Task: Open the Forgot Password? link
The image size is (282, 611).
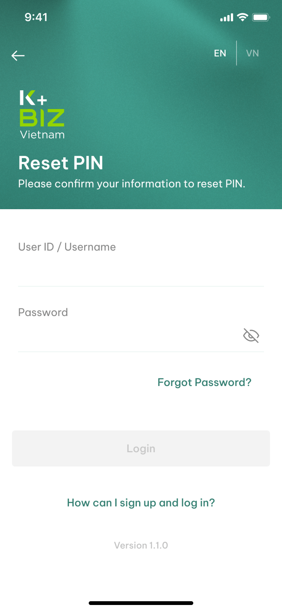Action: (204, 382)
